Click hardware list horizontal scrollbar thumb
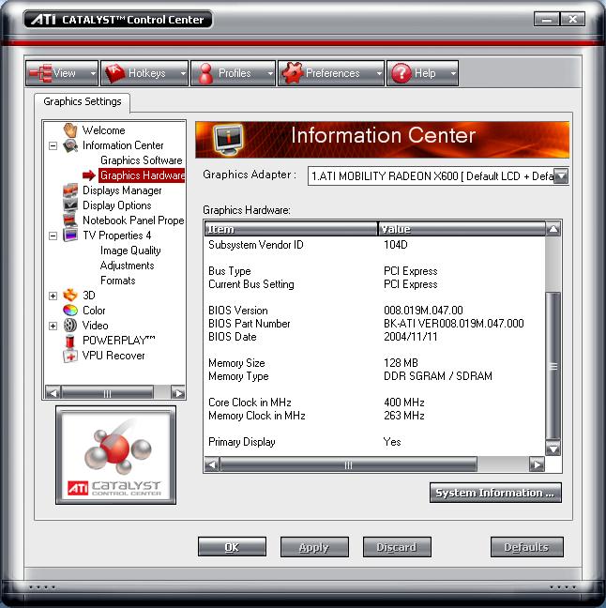606x608 pixels. click(348, 464)
